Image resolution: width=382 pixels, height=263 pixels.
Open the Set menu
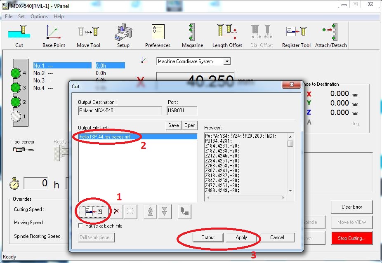21,16
